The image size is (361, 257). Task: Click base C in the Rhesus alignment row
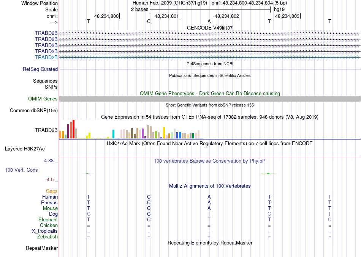coord(149,202)
